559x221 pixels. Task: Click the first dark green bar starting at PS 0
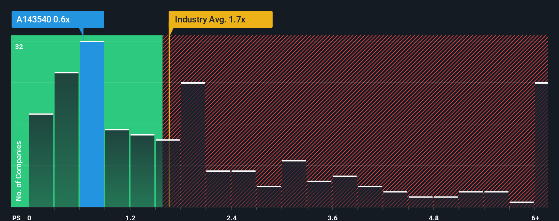41,160
